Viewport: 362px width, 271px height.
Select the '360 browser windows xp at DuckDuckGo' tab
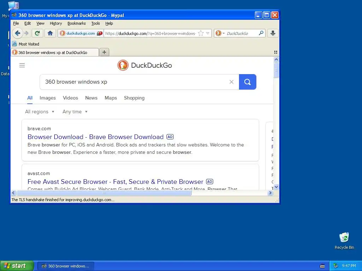tap(55, 52)
